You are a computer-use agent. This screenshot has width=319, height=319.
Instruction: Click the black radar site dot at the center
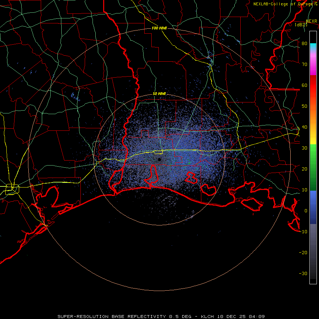(159, 159)
